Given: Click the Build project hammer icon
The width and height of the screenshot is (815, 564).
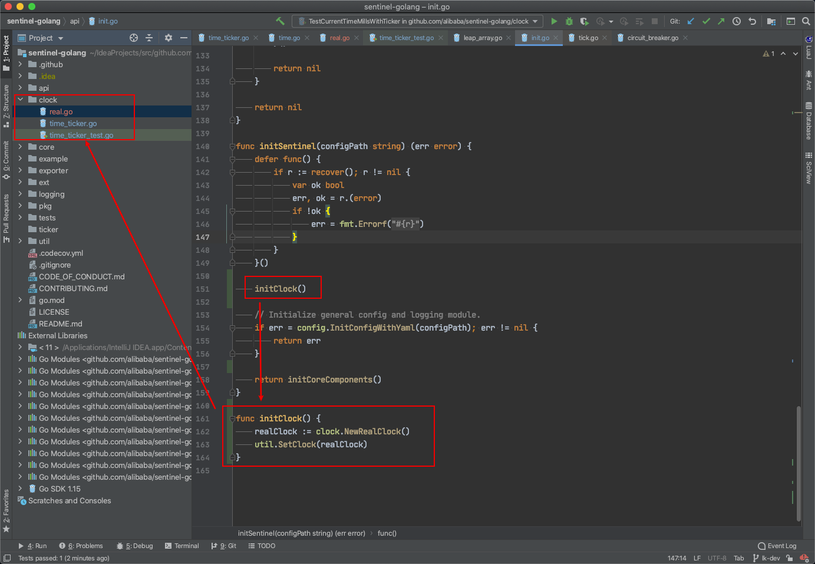Looking at the screenshot, I should (x=281, y=21).
